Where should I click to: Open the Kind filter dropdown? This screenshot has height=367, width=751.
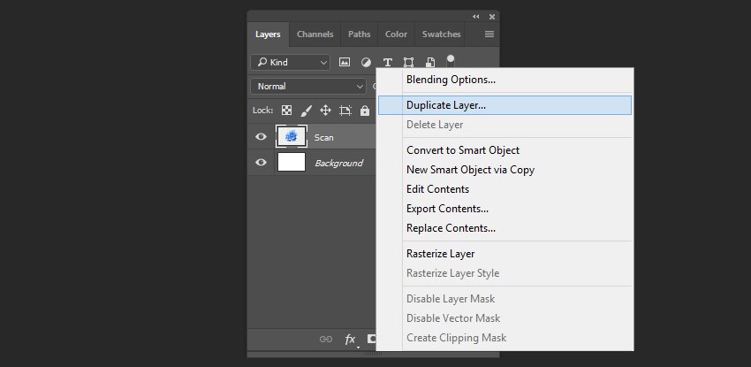click(x=290, y=62)
